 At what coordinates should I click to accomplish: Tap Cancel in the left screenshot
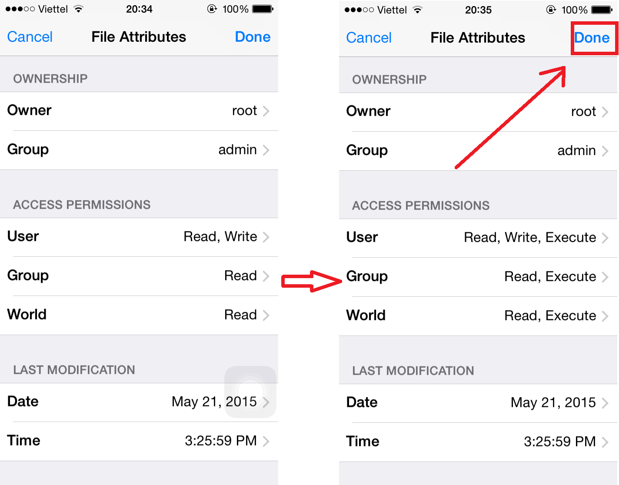[x=30, y=37]
